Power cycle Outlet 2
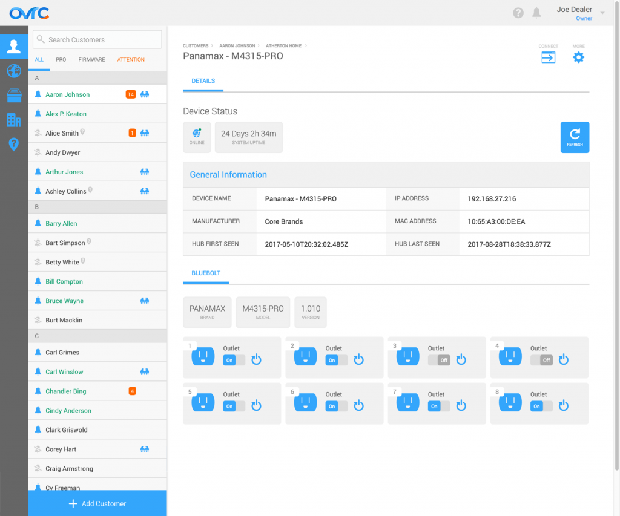The height and width of the screenshot is (516, 620). [x=358, y=359]
